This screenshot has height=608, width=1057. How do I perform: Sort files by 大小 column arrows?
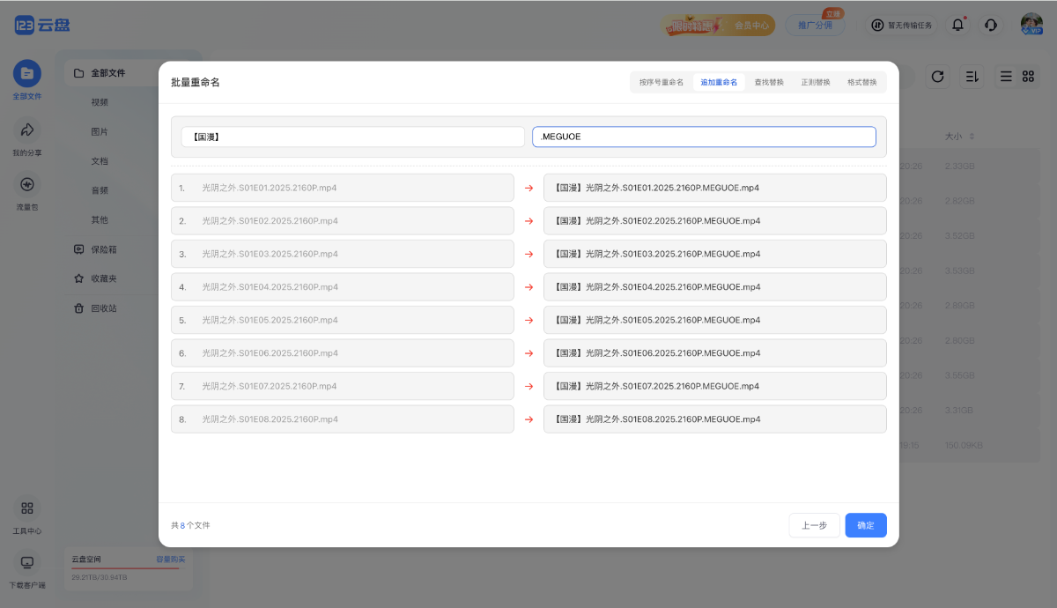click(x=972, y=137)
